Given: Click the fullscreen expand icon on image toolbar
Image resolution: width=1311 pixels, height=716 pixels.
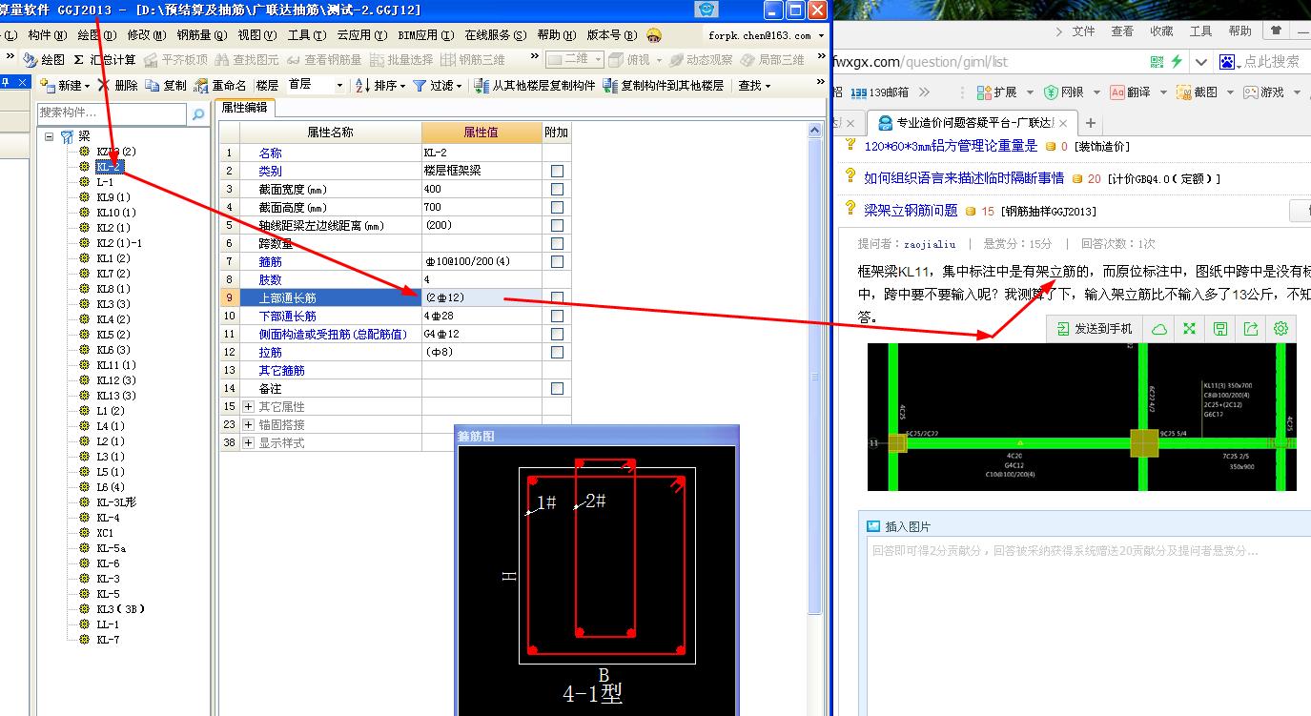Looking at the screenshot, I should (1190, 329).
